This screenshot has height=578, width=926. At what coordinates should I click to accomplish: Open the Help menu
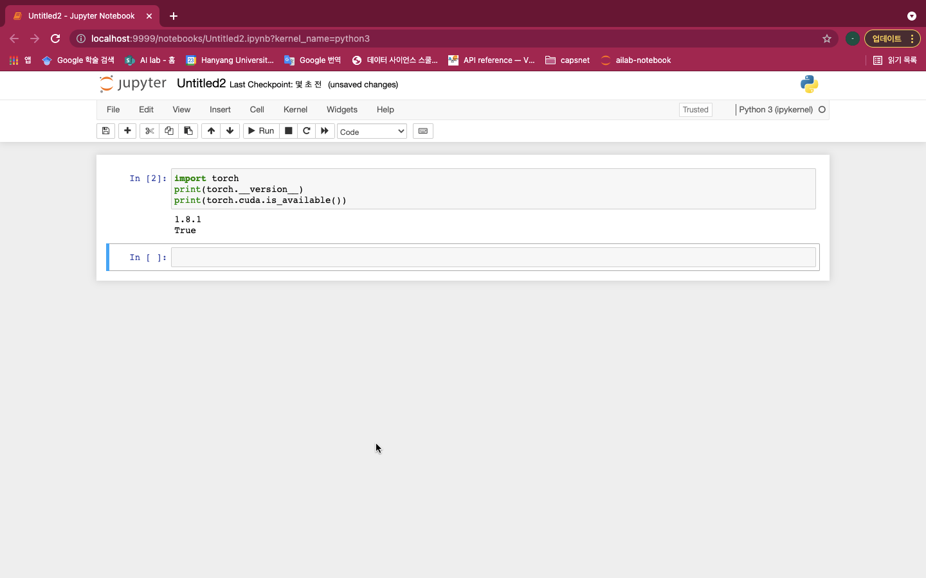click(385, 110)
